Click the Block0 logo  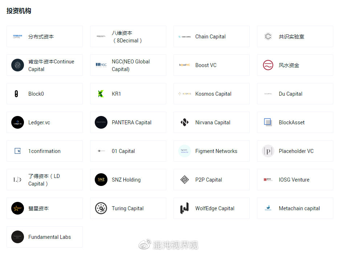(16, 94)
